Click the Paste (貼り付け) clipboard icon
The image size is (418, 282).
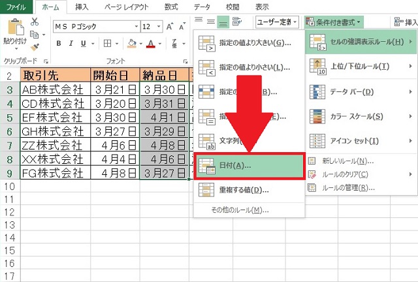16,27
